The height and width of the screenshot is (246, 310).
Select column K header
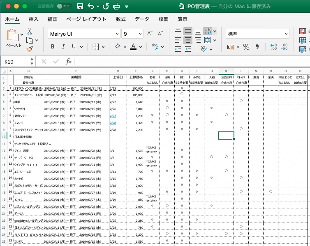pos(226,71)
